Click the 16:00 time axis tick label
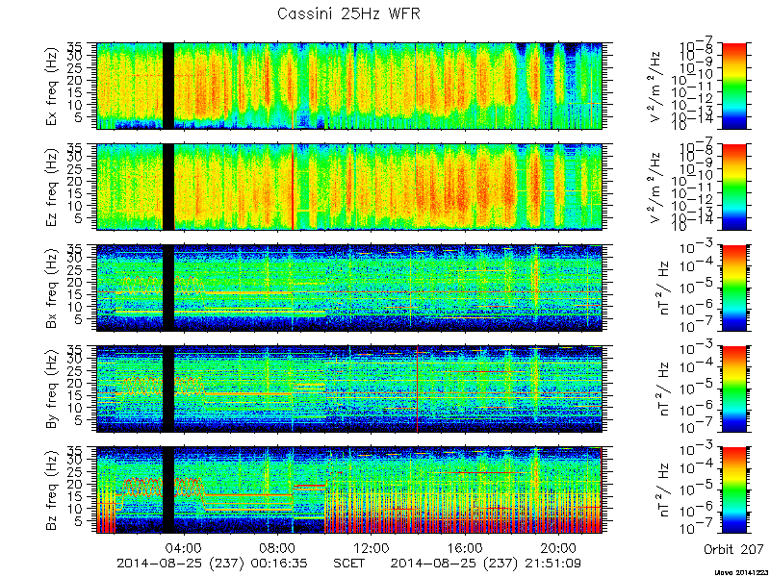This screenshot has height=577, width=770. pos(465,547)
